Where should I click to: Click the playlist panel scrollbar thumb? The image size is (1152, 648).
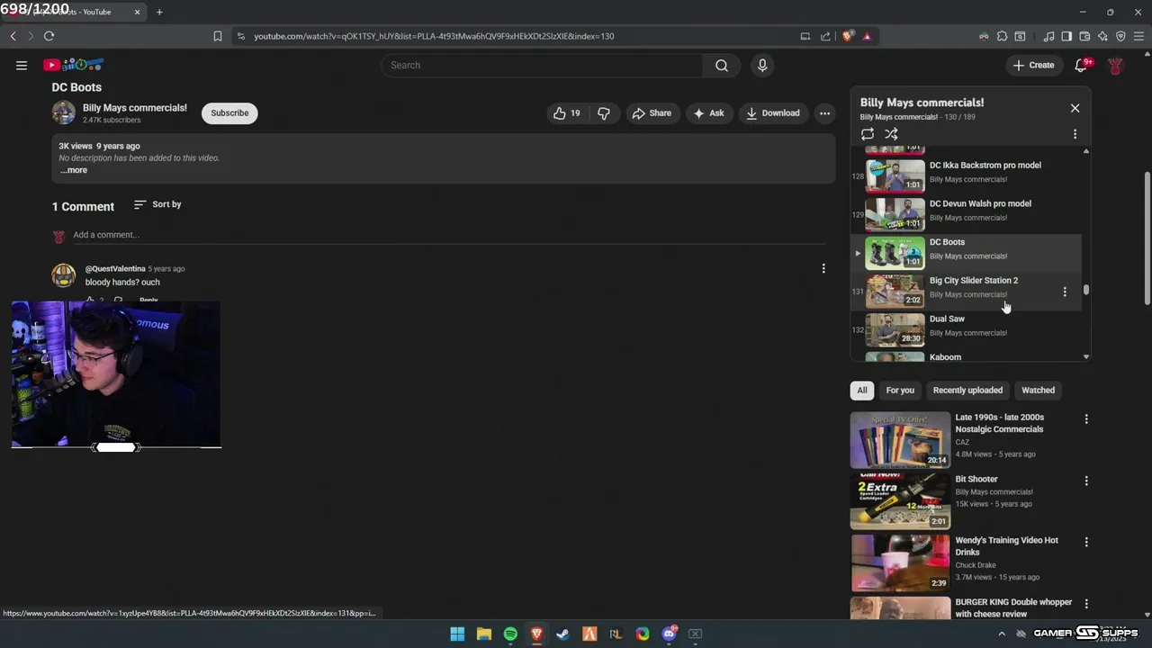pyautogui.click(x=1085, y=290)
